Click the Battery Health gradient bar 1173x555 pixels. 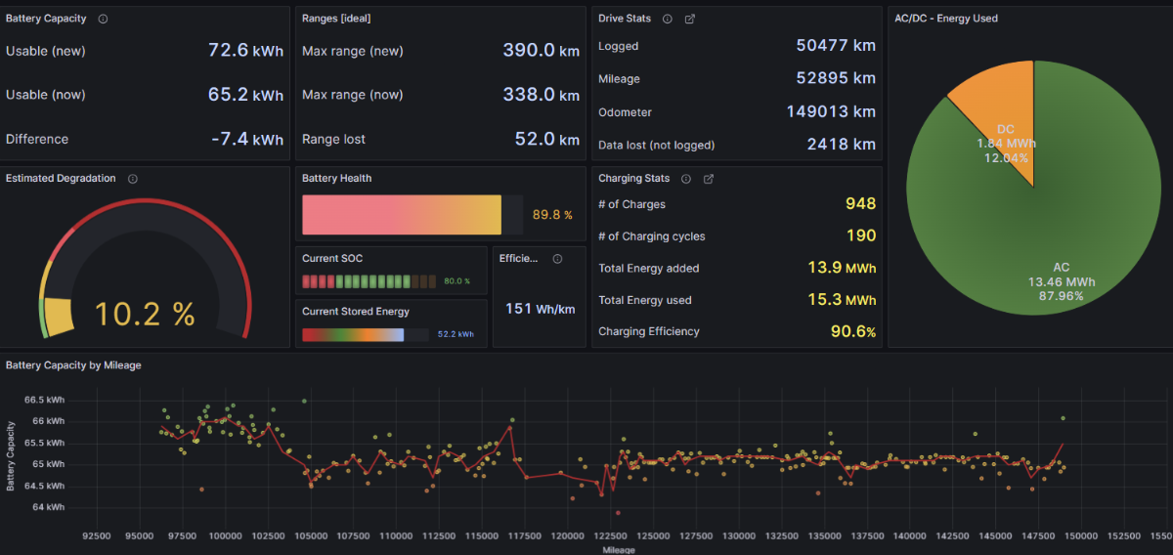click(x=401, y=215)
